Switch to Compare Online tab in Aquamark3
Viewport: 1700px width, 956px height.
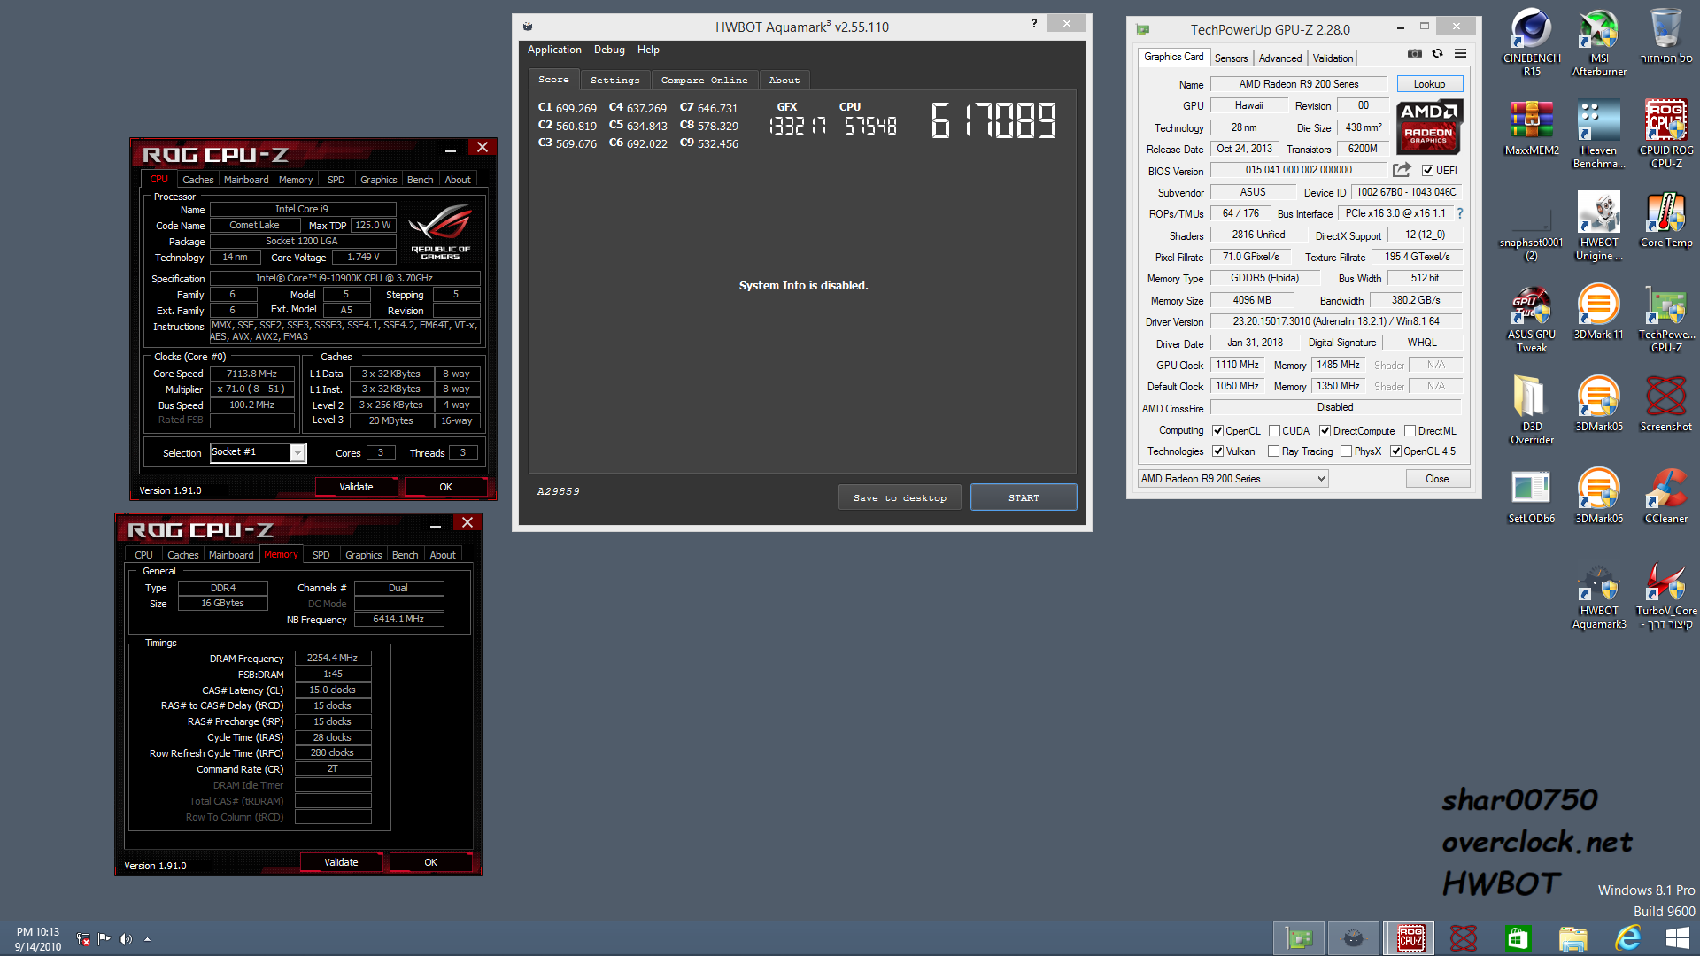tap(705, 80)
